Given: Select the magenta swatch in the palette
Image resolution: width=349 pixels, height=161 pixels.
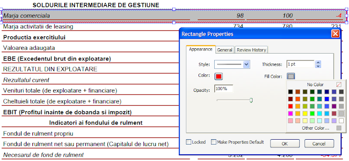Looking at the screenshot, I should click(290, 114).
